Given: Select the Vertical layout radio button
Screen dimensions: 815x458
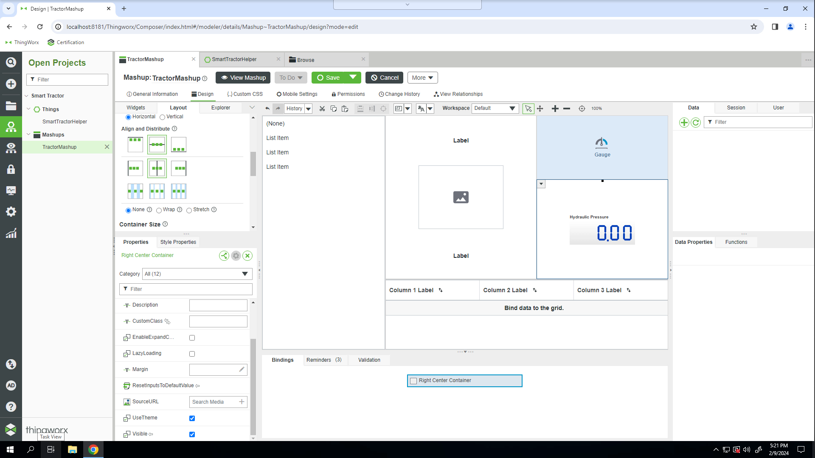Looking at the screenshot, I should pyautogui.click(x=162, y=117).
